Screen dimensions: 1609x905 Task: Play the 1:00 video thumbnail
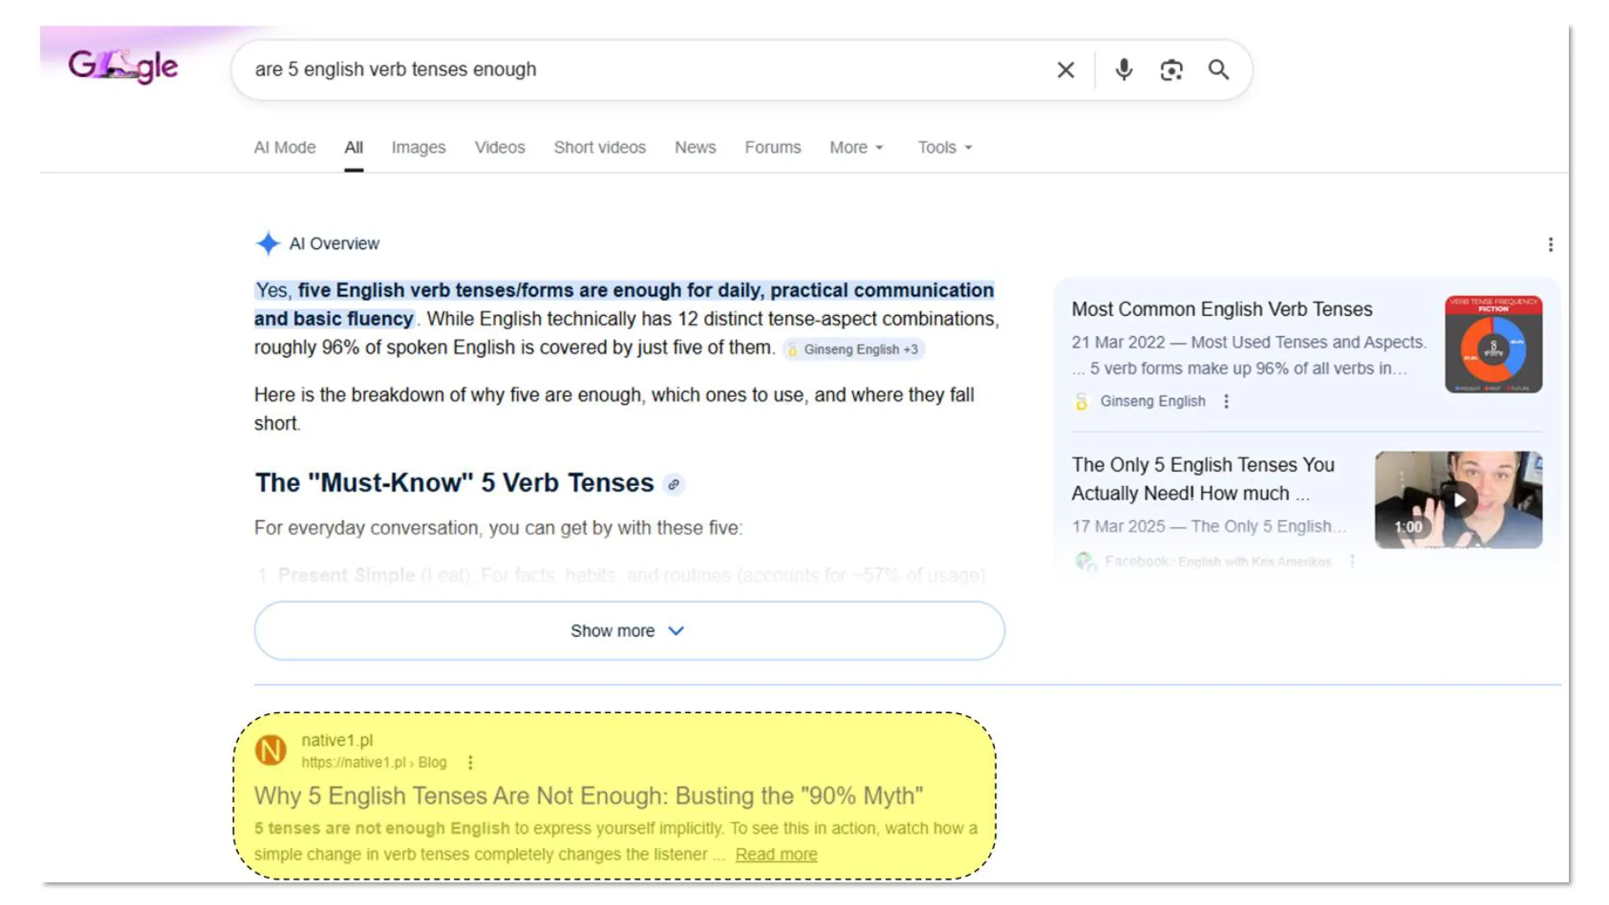pos(1458,500)
